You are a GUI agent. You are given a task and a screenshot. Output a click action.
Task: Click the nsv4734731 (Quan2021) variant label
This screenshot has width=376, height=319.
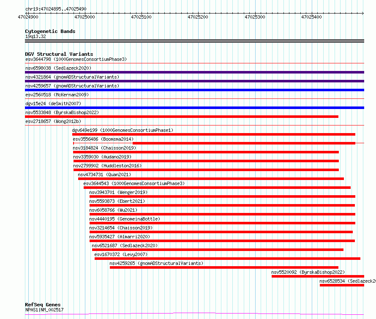click(x=104, y=174)
